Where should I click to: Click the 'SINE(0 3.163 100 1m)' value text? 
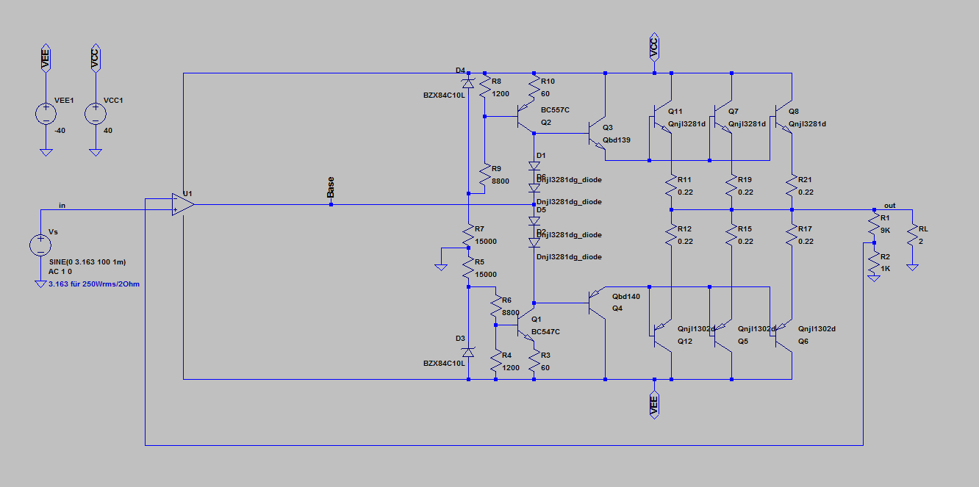click(x=89, y=261)
